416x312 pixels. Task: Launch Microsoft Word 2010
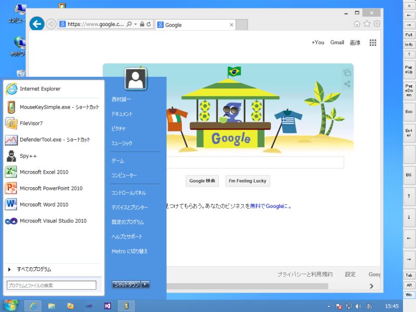click(52, 204)
